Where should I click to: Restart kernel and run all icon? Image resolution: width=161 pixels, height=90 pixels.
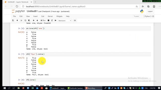pos(55,20)
